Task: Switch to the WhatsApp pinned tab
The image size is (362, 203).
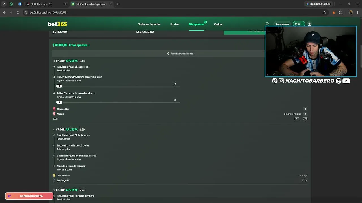Action: pyautogui.click(x=11, y=4)
